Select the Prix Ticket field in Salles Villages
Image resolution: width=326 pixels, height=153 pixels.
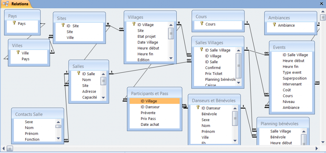point(214,73)
